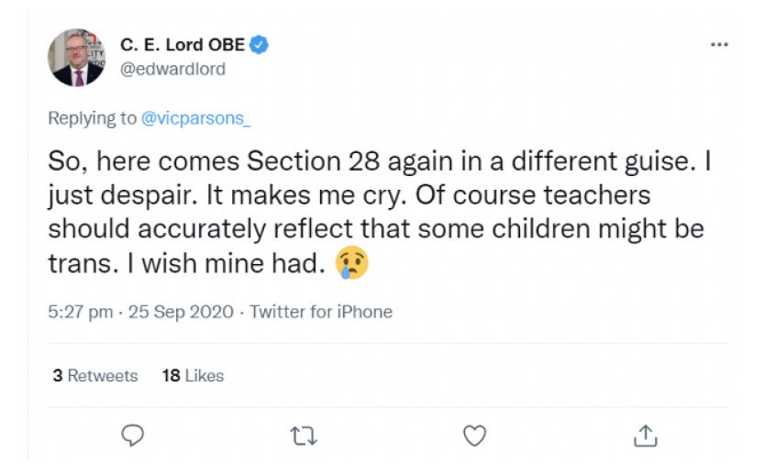Retweet this tweet using the arrows icon
Viewport: 776px width, 474px height.
point(303,435)
